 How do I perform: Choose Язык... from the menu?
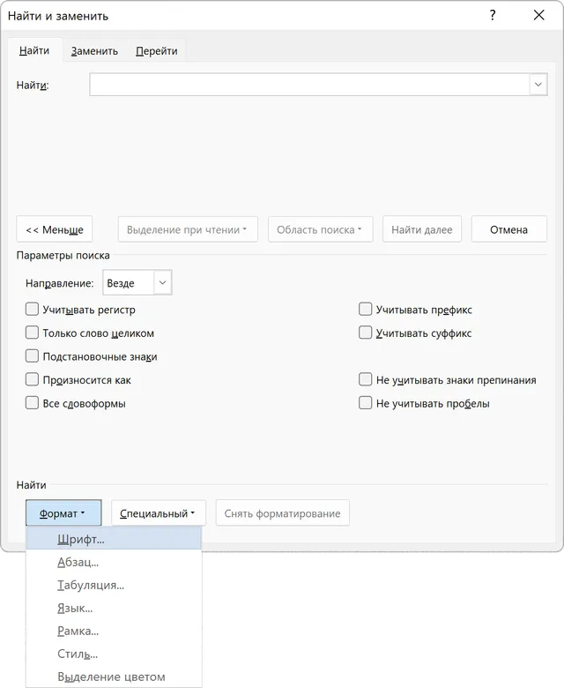(114, 608)
